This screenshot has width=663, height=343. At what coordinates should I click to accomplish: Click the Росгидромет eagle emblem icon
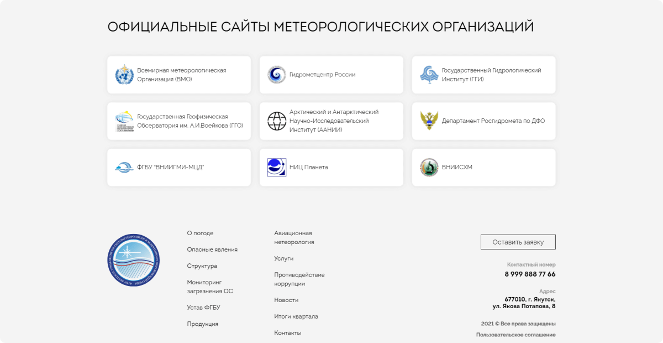point(429,121)
